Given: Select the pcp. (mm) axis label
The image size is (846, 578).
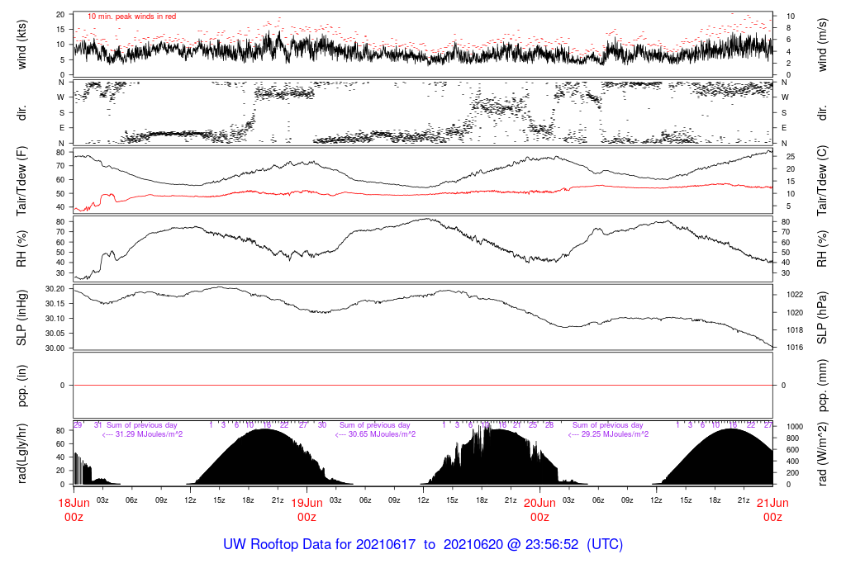Looking at the screenshot, I should coord(823,385).
